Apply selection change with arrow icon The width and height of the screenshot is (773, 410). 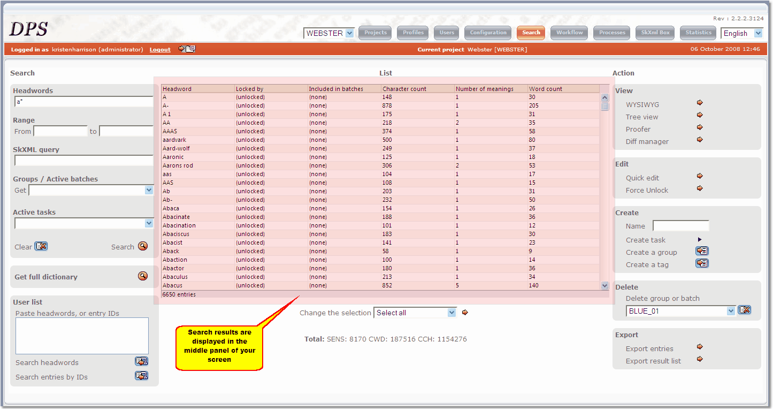pyautogui.click(x=465, y=313)
